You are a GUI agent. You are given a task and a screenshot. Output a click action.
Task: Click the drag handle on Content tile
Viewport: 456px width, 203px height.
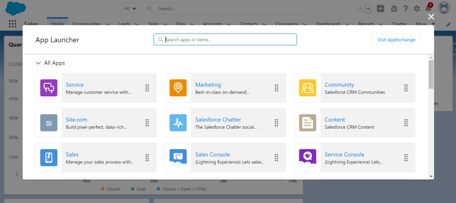(x=406, y=123)
